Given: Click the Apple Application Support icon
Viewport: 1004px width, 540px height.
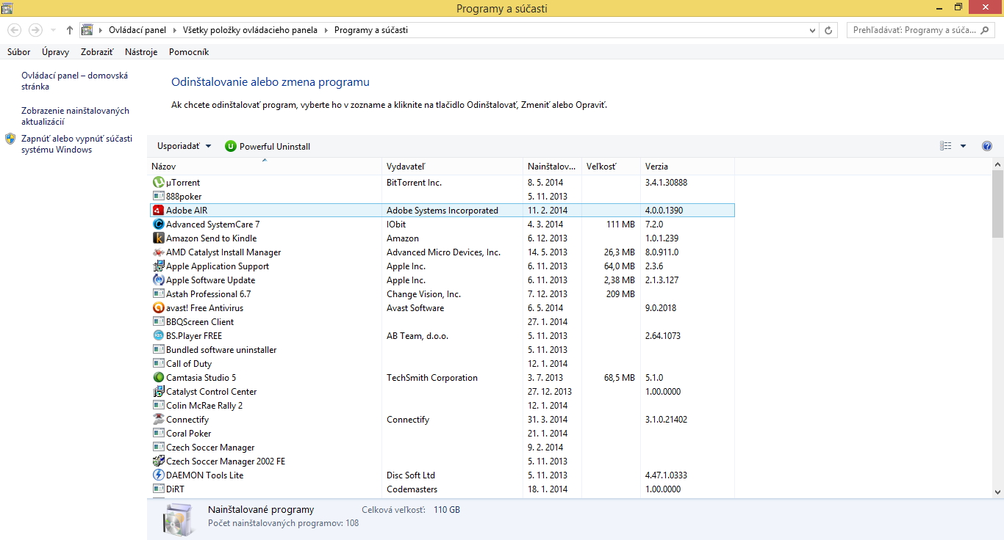Looking at the screenshot, I should click(x=158, y=266).
